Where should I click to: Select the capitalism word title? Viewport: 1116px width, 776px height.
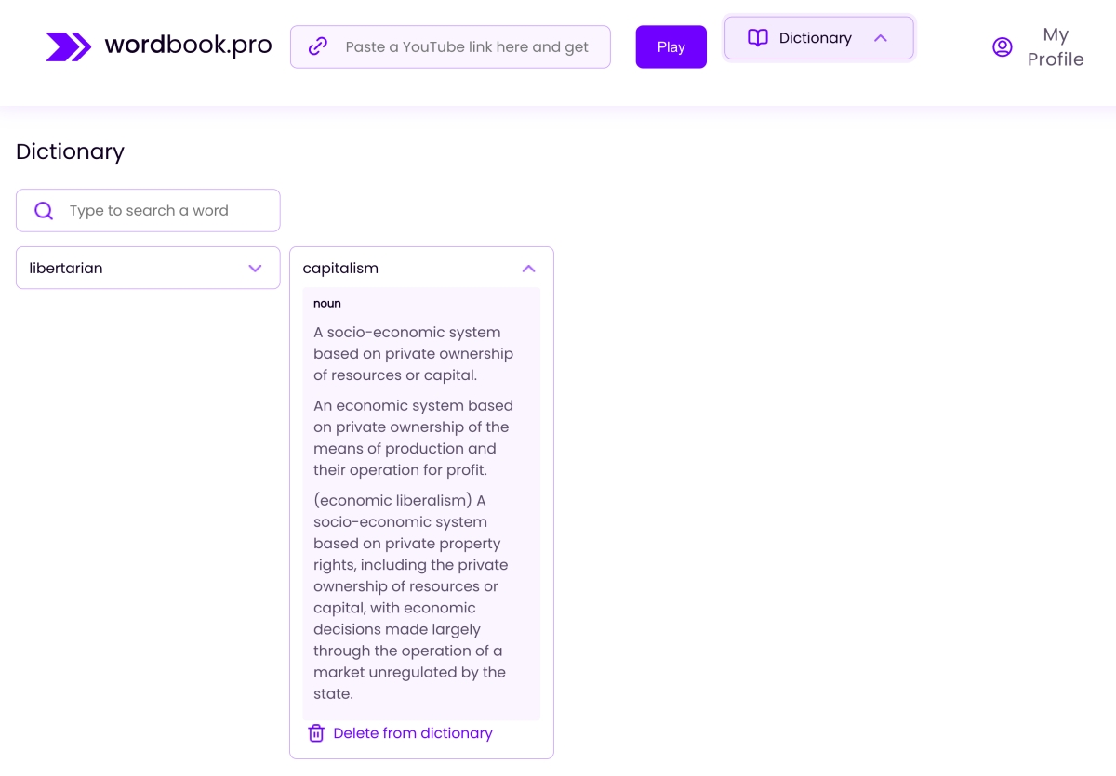click(x=340, y=269)
